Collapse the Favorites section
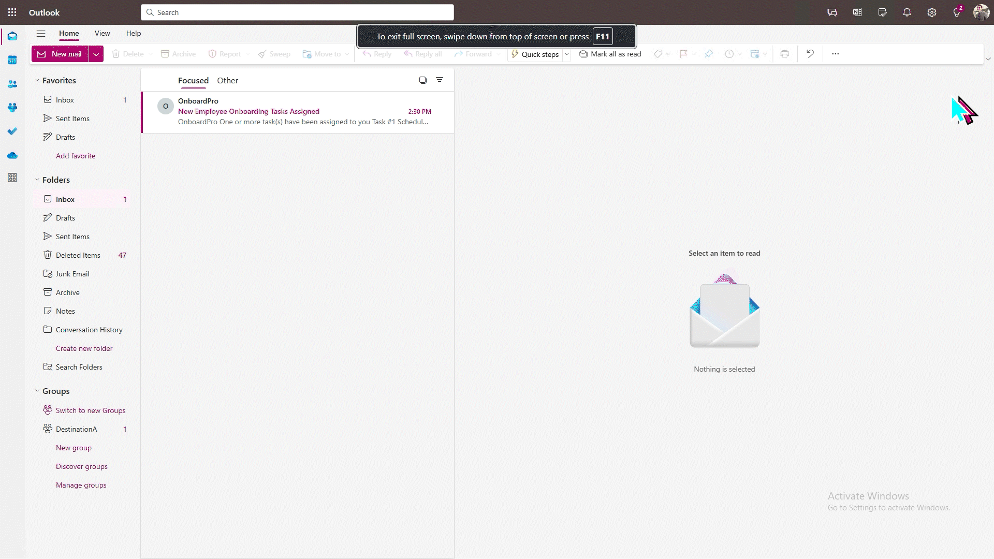Screen dimensions: 994x559 (x=37, y=80)
